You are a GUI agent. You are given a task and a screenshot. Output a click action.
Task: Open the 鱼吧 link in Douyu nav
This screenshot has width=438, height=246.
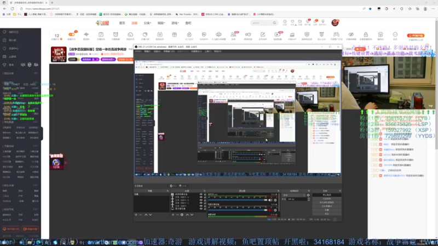tap(188, 23)
